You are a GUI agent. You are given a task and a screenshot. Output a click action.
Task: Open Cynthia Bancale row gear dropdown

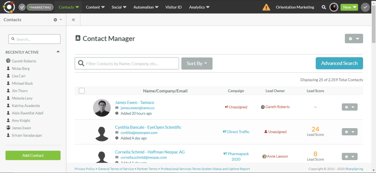pos(349,132)
